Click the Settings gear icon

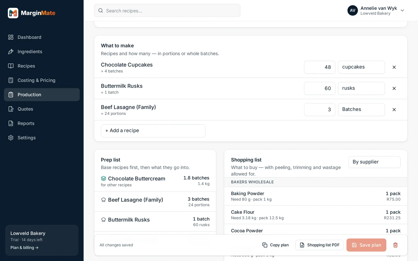coord(11,138)
